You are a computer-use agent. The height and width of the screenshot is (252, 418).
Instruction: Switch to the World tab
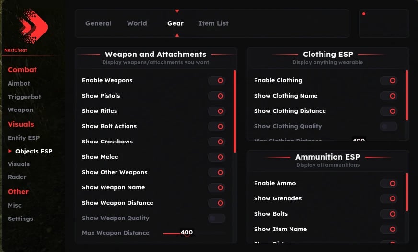137,23
